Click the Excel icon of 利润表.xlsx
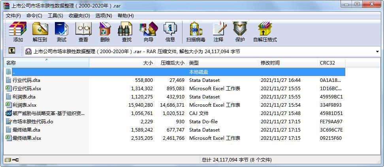 click(8, 105)
